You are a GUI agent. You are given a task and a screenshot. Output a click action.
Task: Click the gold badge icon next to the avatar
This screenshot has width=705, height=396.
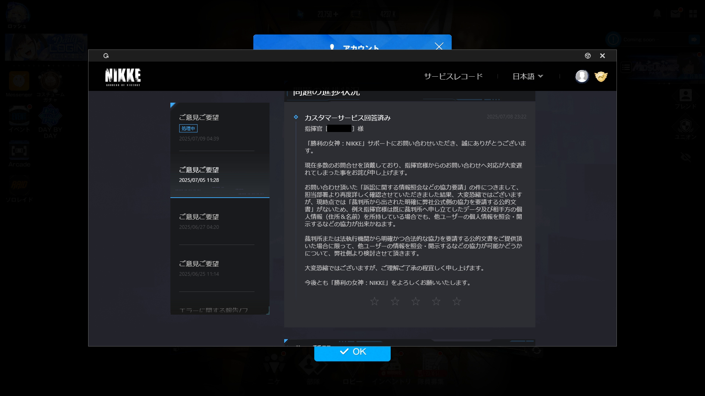point(601,76)
